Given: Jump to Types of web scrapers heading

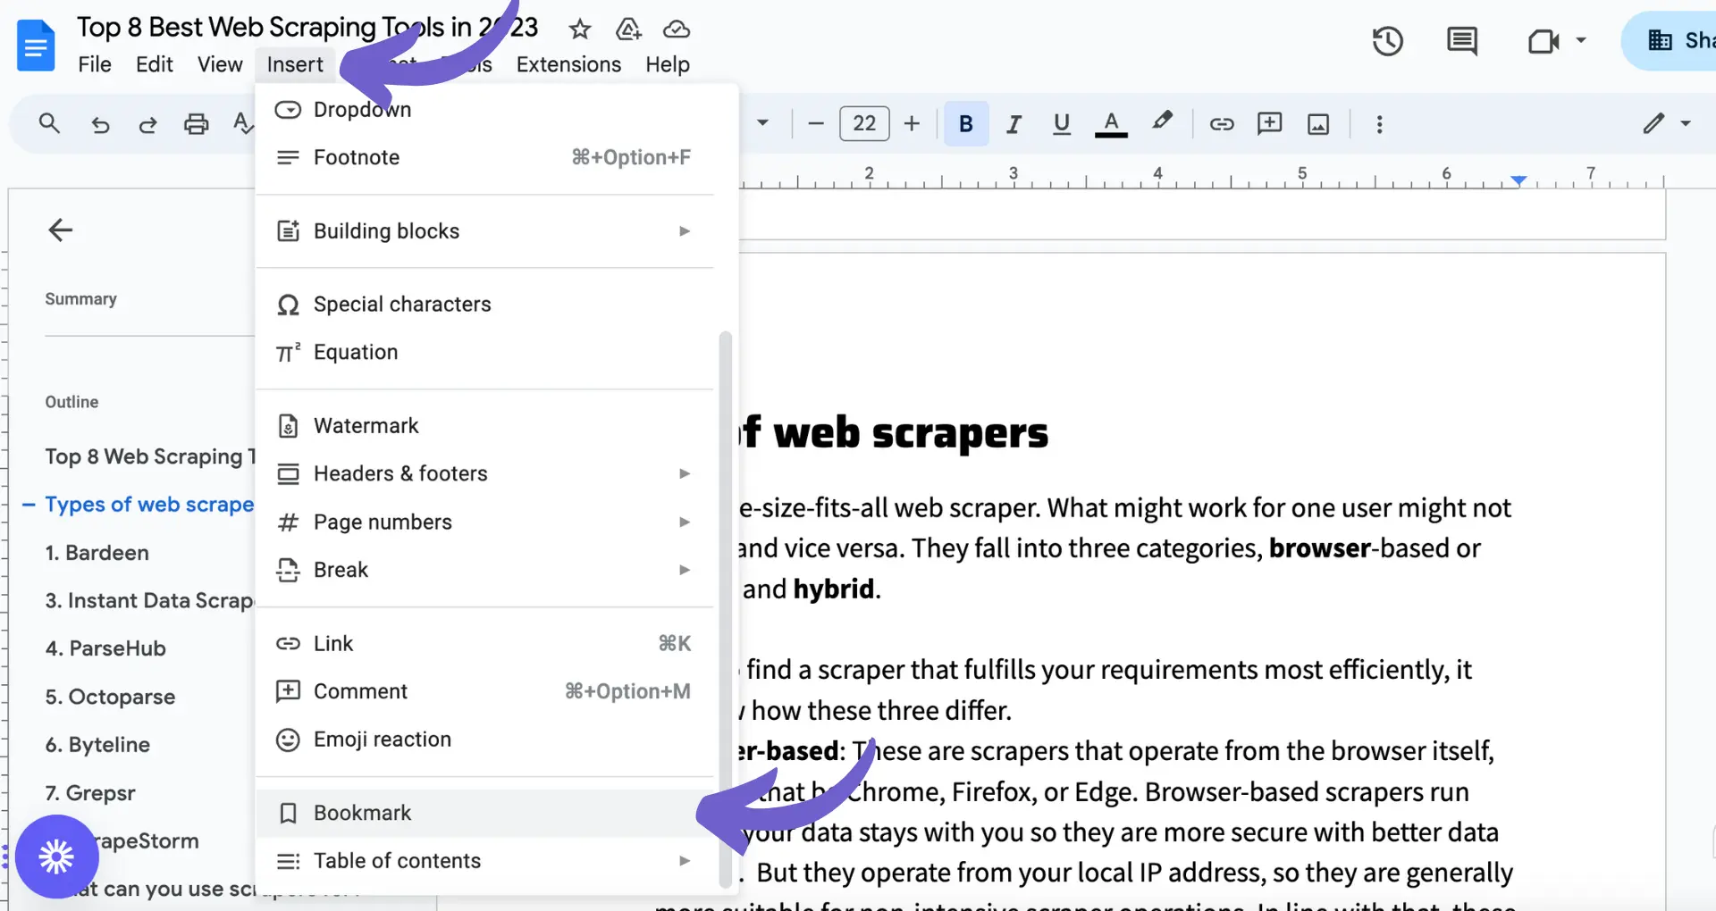Looking at the screenshot, I should (149, 505).
